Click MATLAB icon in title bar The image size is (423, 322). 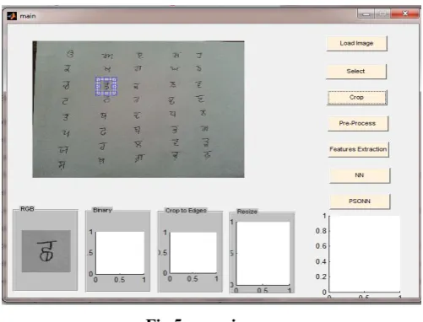coord(12,16)
